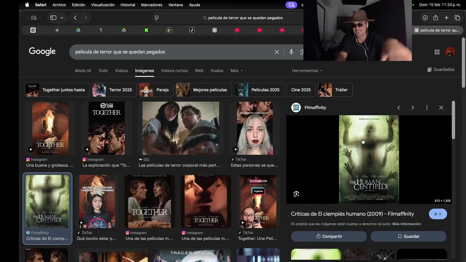
Task: Select the Cine 2025 chip
Action: (x=301, y=90)
